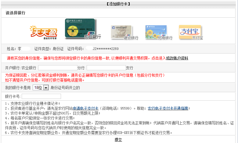Click the 建设银行 text label under card
This screenshot has height=143, width=238.
point(131,38)
